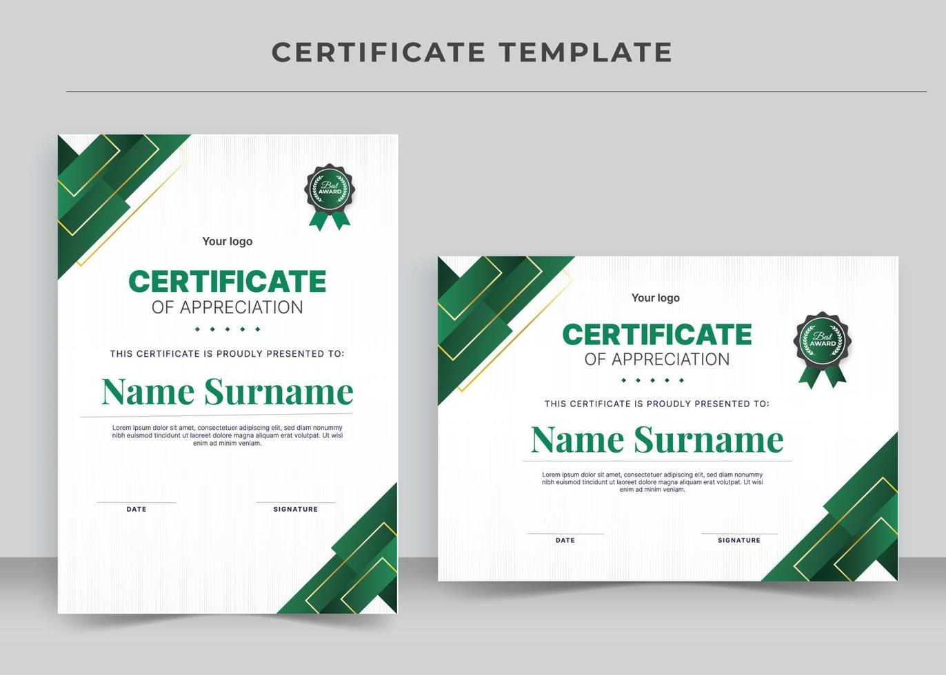The width and height of the screenshot is (946, 675).
Task: Click Lorem ipsum paragraph on portrait certificate
Action: pos(228,435)
